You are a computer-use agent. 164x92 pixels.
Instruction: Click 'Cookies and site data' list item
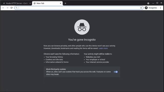point(54,60)
